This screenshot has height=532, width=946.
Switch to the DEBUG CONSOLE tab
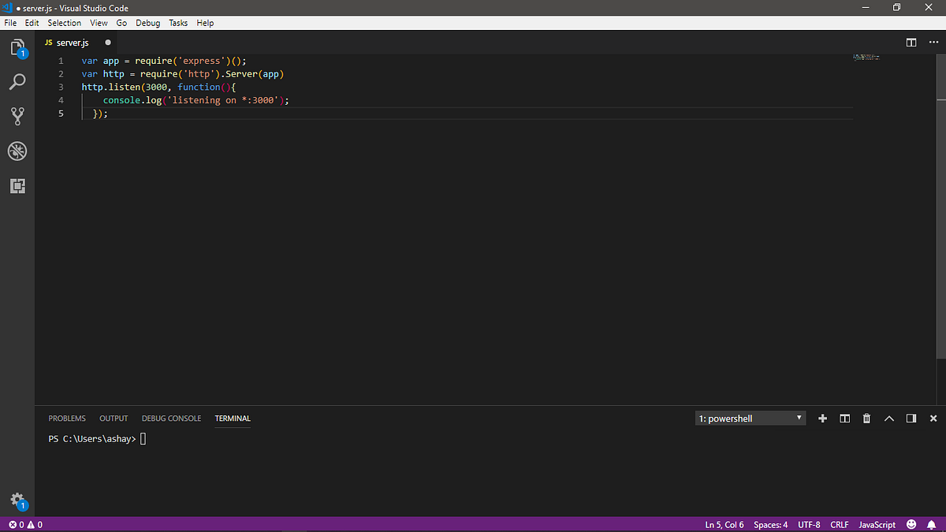coord(171,418)
